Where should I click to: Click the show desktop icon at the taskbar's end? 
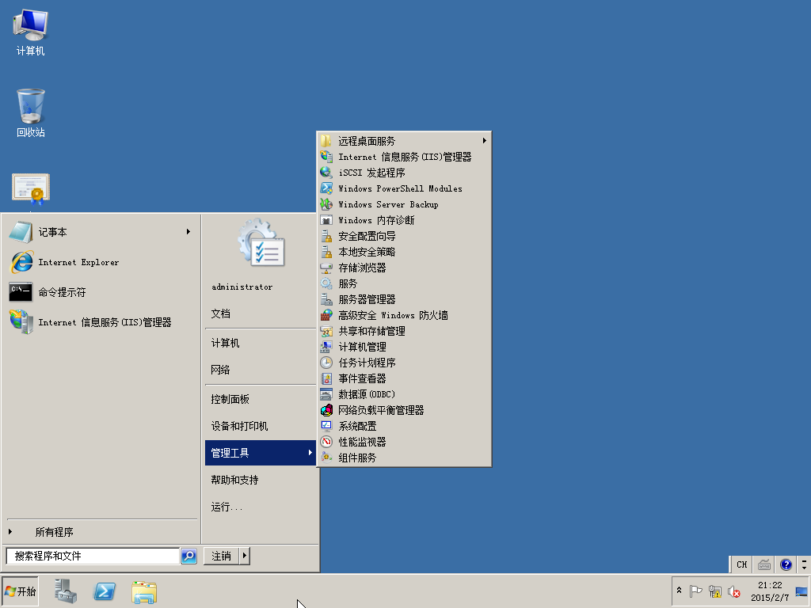801,591
